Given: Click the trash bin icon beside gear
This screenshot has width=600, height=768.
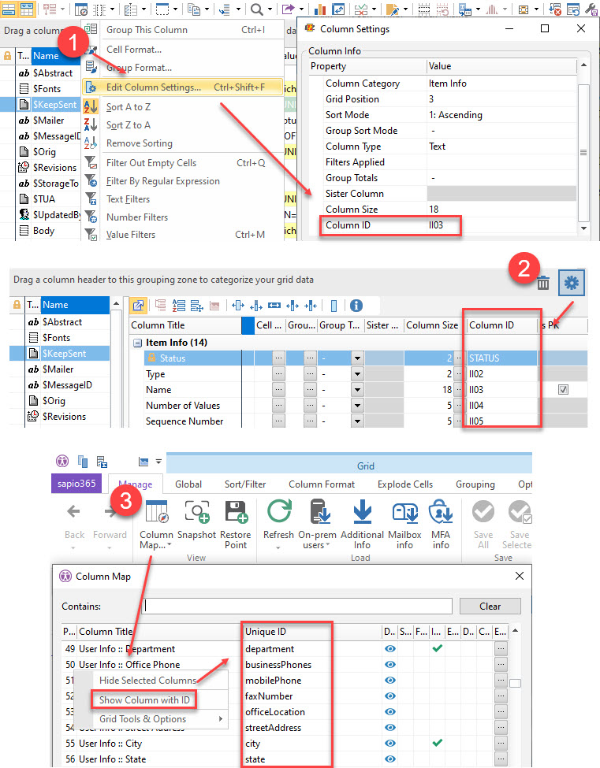Looking at the screenshot, I should pos(544,284).
